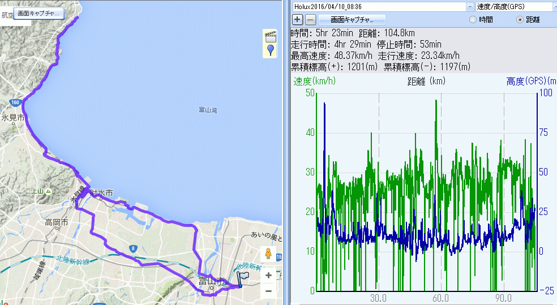Zoom out the map with minus
Image resolution: width=557 pixels, height=305 pixels.
(x=268, y=291)
